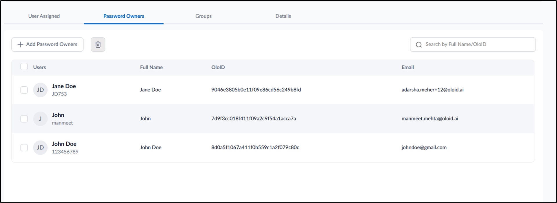Viewport: 557px width, 203px height.
Task: Click OloID 9046e3805b0e11f09e86cd56c249b8fd
Action: coord(256,90)
